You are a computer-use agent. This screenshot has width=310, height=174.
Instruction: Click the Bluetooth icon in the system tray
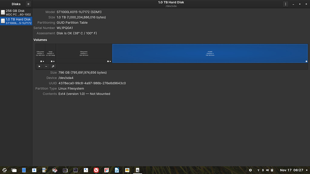coord(263,170)
